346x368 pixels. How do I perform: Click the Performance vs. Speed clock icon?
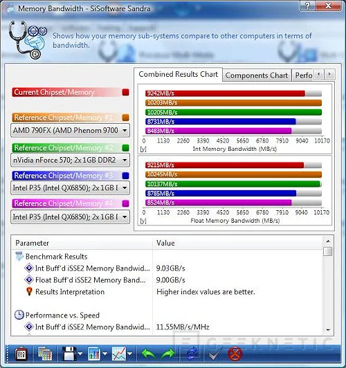click(x=19, y=315)
